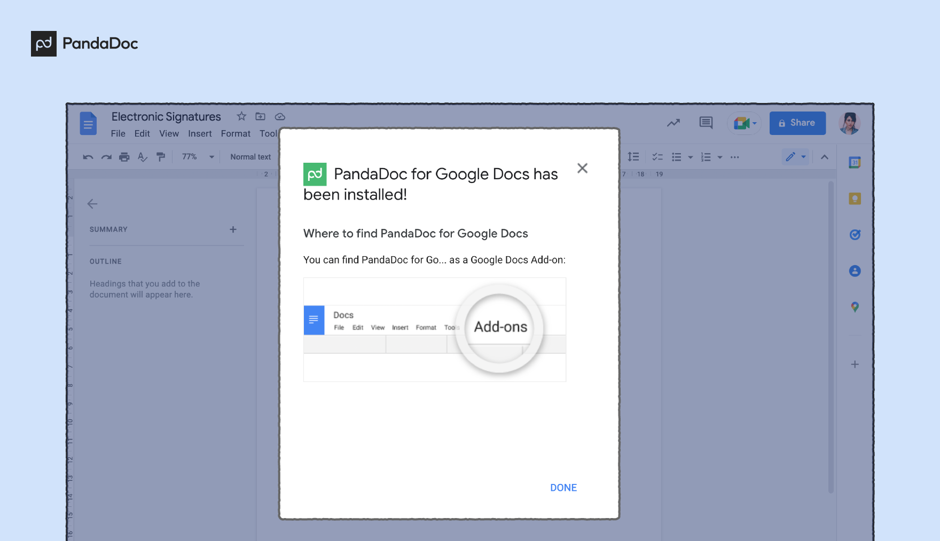The image size is (940, 541).
Task: Insert a numbered list
Action: pos(706,157)
